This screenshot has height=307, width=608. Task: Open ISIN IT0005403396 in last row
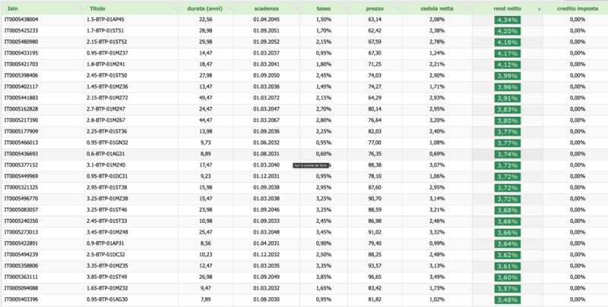[22, 299]
